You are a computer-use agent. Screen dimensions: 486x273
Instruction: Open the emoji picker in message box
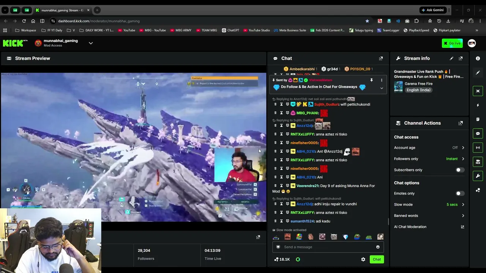(378, 247)
